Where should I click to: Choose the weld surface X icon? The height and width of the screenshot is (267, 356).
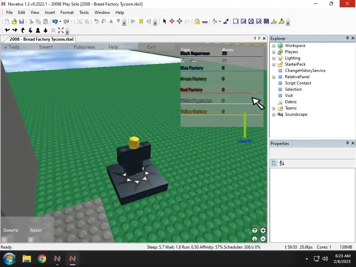[x=251, y=21]
